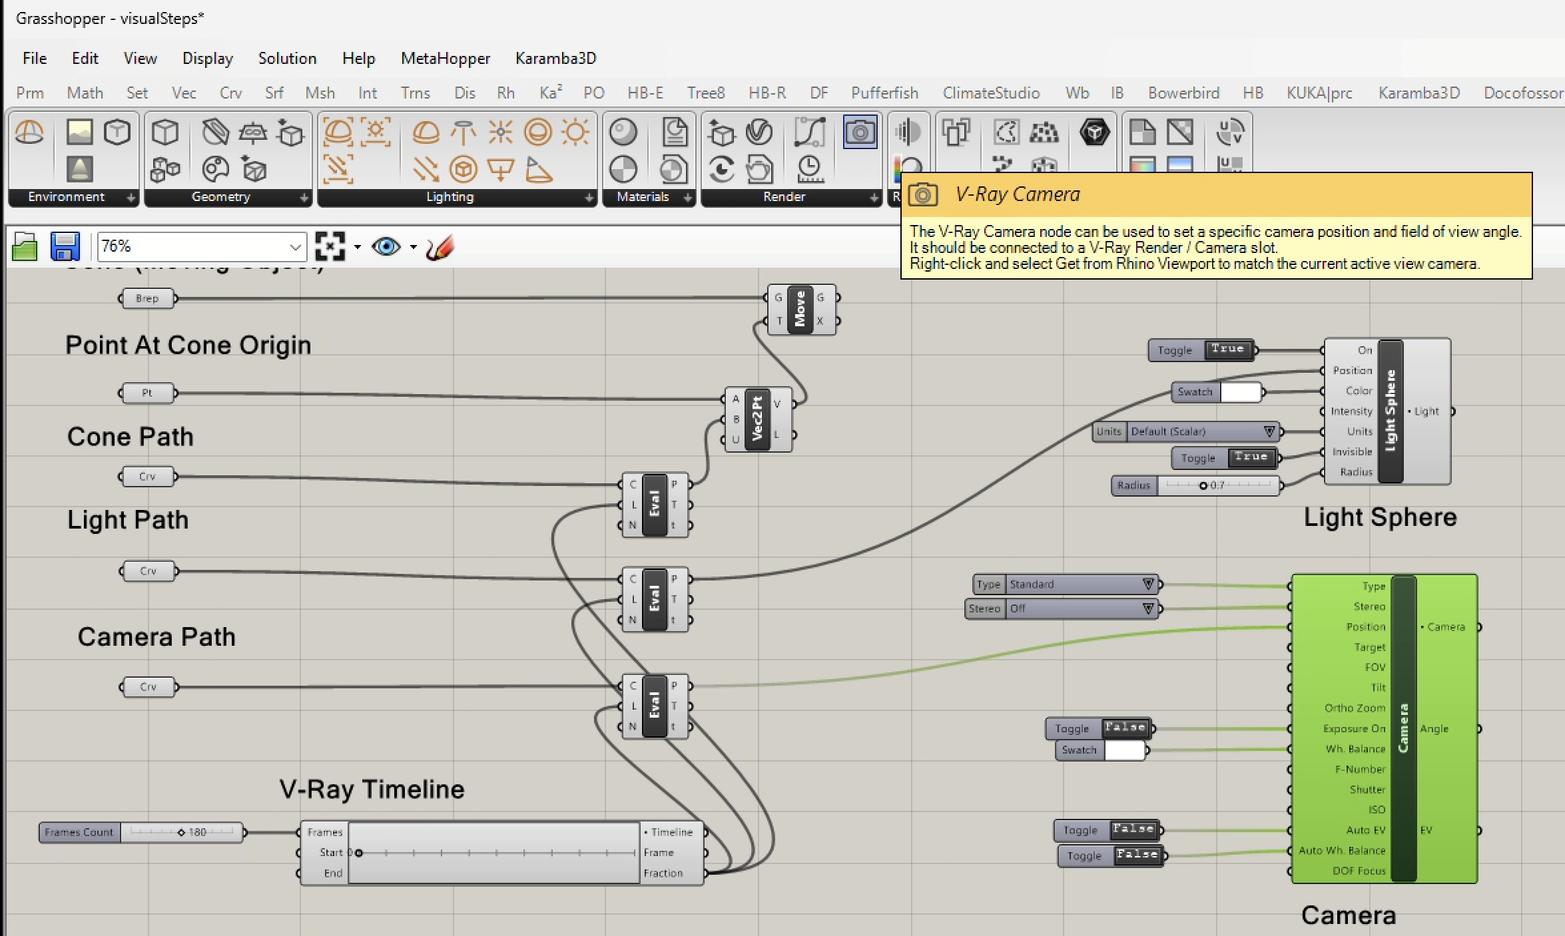Viewport: 1565px width, 936px height.
Task: Select the V-Ray dome environment icon
Action: (x=29, y=132)
